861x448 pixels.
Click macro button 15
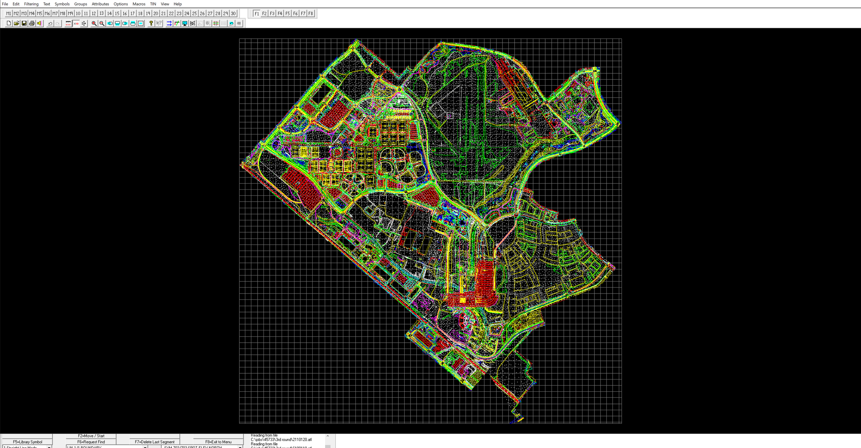click(x=117, y=13)
